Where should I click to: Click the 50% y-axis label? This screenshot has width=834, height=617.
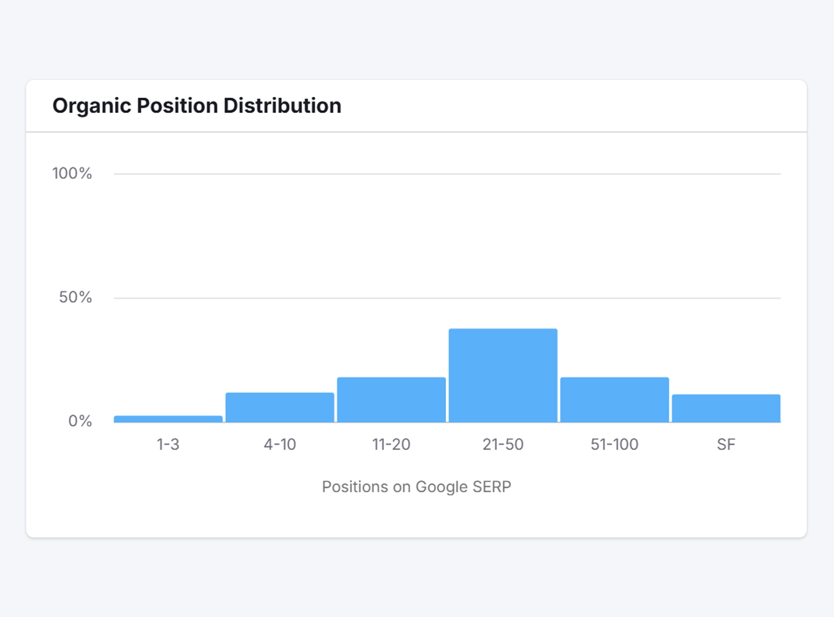click(75, 297)
